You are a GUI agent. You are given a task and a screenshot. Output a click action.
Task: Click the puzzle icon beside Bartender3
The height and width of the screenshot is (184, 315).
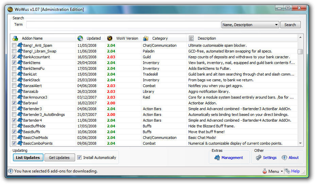click(20, 109)
